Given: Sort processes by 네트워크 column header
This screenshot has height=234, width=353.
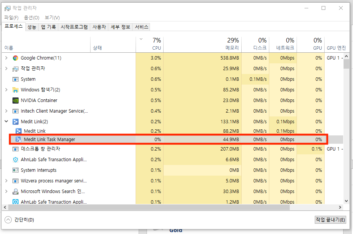Looking at the screenshot, I should [x=283, y=45].
